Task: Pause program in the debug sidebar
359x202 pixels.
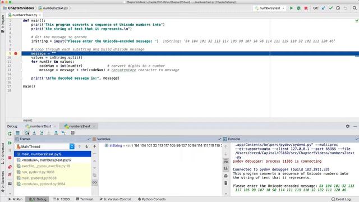Action: tap(10, 150)
